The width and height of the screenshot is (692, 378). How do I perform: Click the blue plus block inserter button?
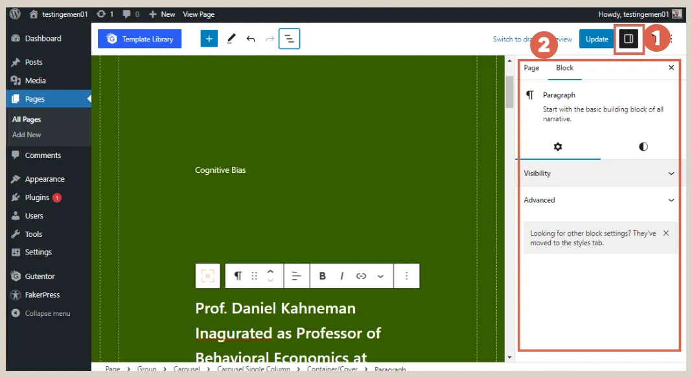[x=209, y=39]
